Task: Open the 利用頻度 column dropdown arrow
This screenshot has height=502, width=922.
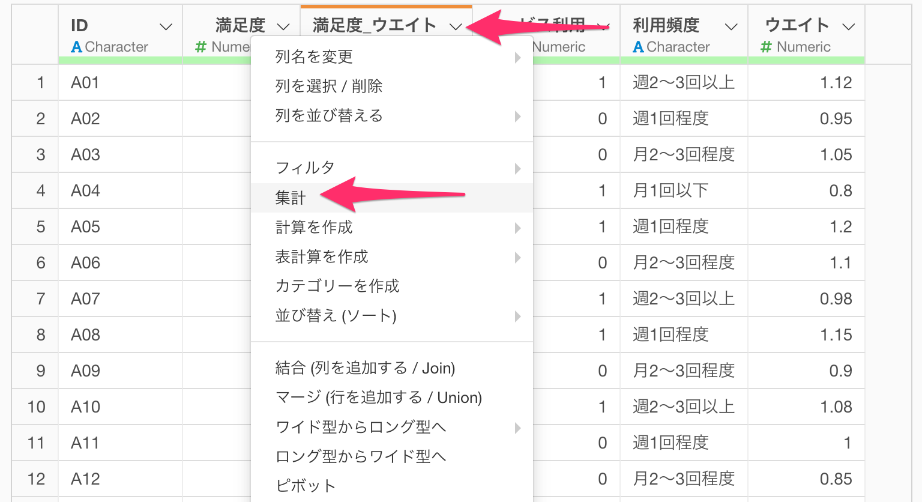Action: [731, 27]
